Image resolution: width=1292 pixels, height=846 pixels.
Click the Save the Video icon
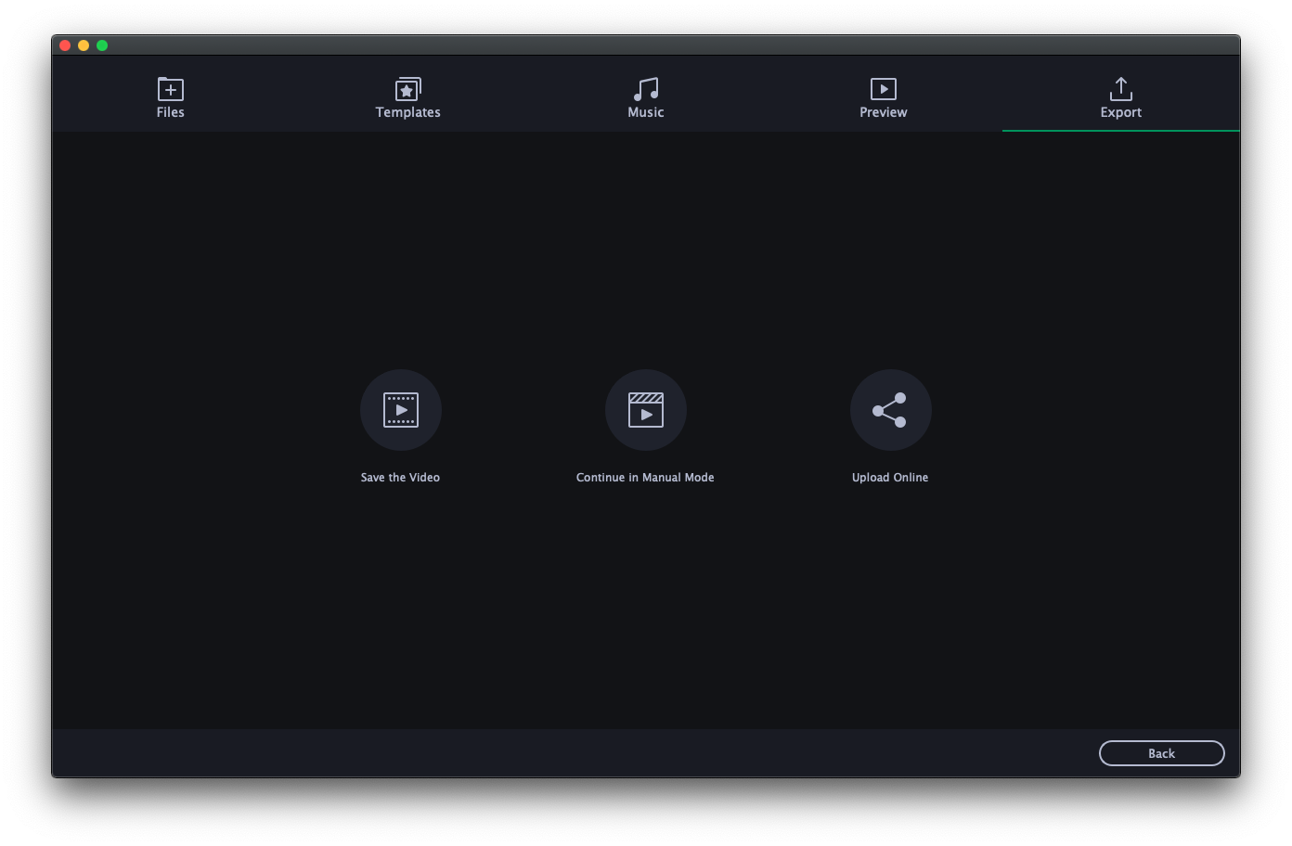coord(400,409)
